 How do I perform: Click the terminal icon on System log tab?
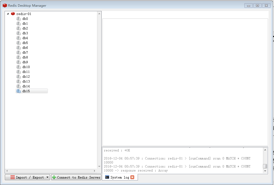(107, 177)
